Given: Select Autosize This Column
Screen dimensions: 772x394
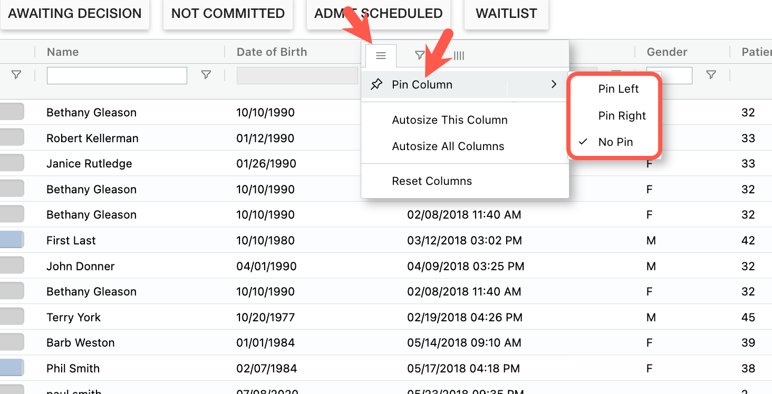Looking at the screenshot, I should click(449, 120).
